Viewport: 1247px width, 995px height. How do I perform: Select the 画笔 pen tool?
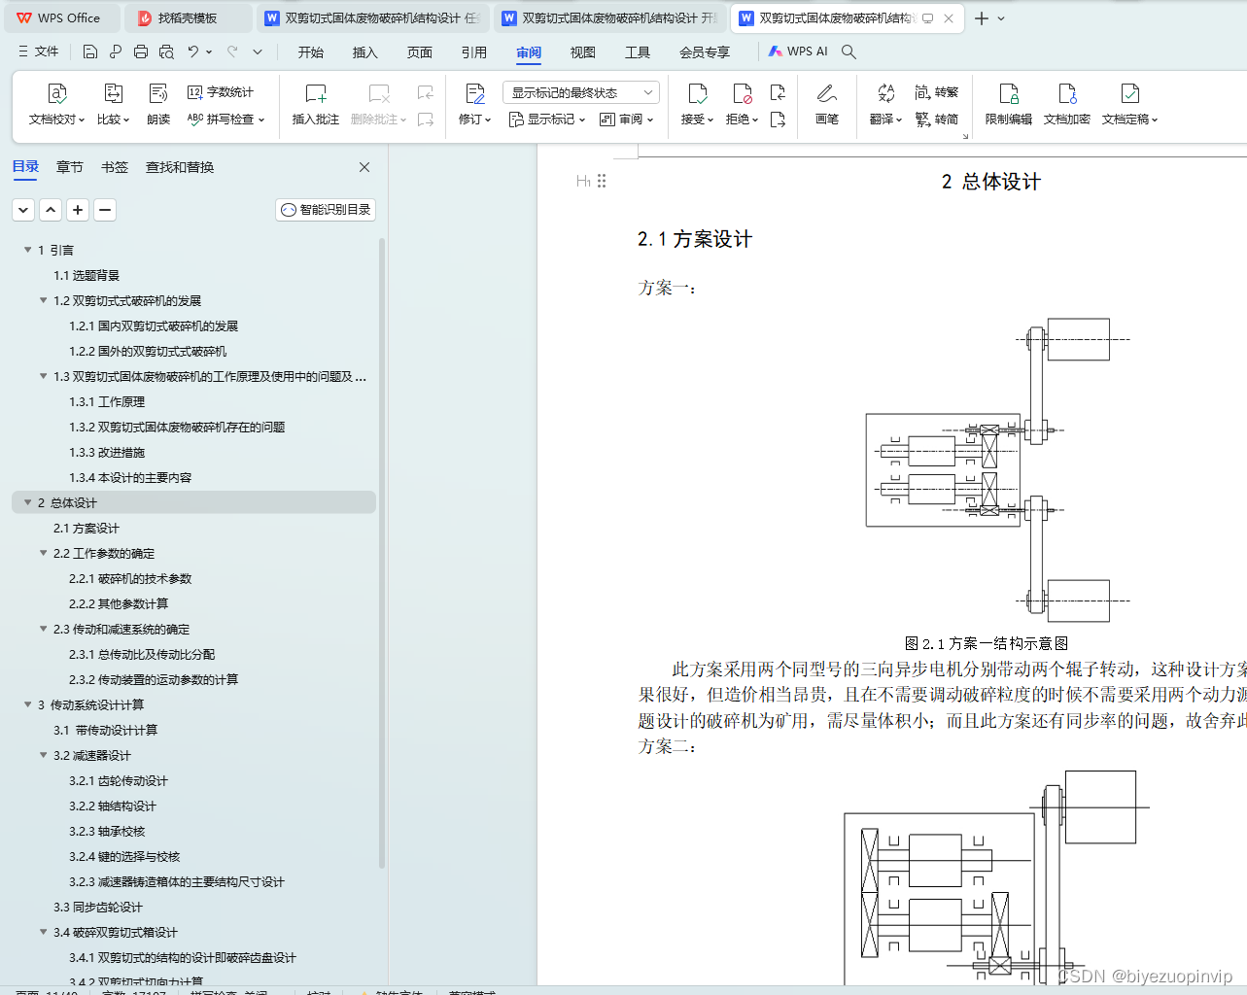pos(827,105)
